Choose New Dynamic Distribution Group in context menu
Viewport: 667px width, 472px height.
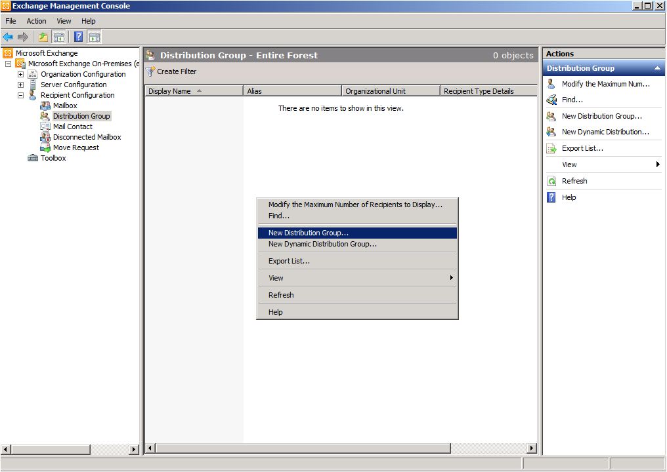tap(357, 244)
